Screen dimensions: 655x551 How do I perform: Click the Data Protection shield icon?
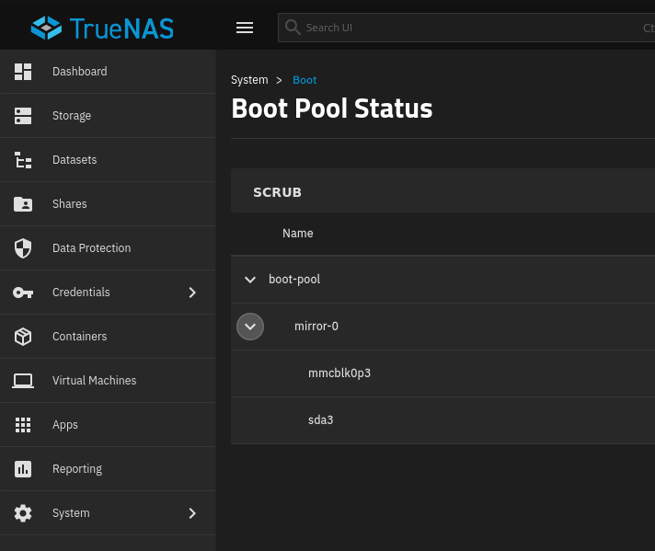click(x=23, y=248)
